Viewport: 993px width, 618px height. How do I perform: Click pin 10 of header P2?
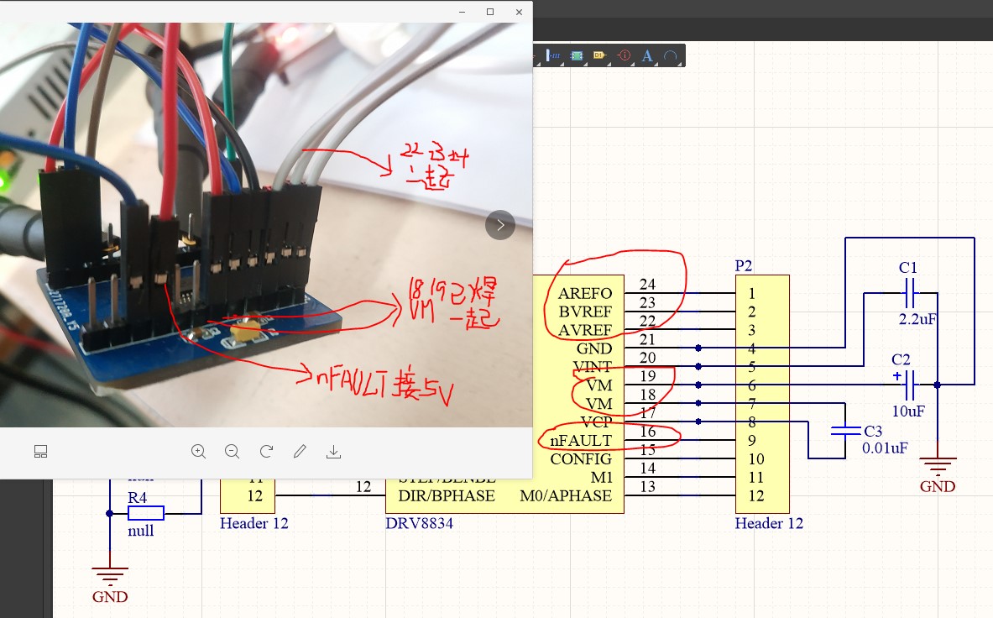point(756,458)
